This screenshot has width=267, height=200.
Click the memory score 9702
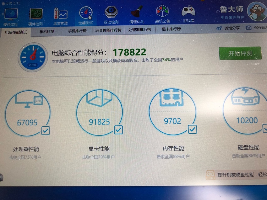172,121
